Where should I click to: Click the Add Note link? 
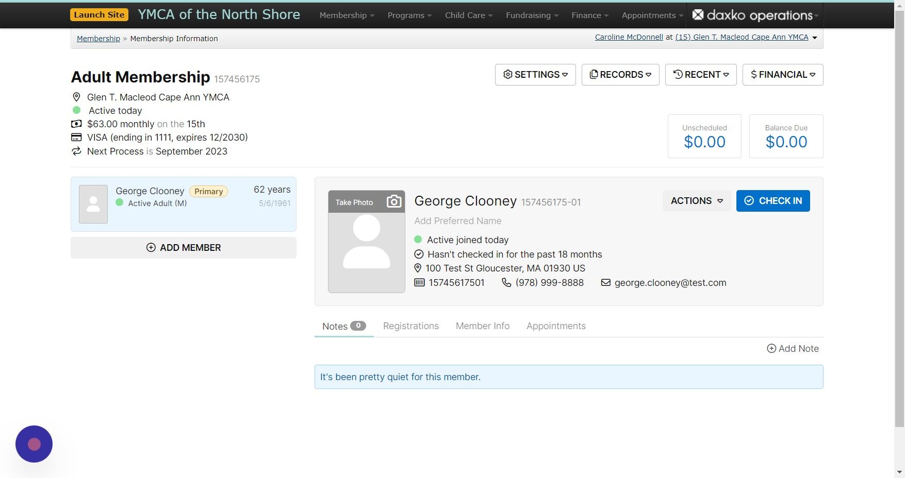793,349
